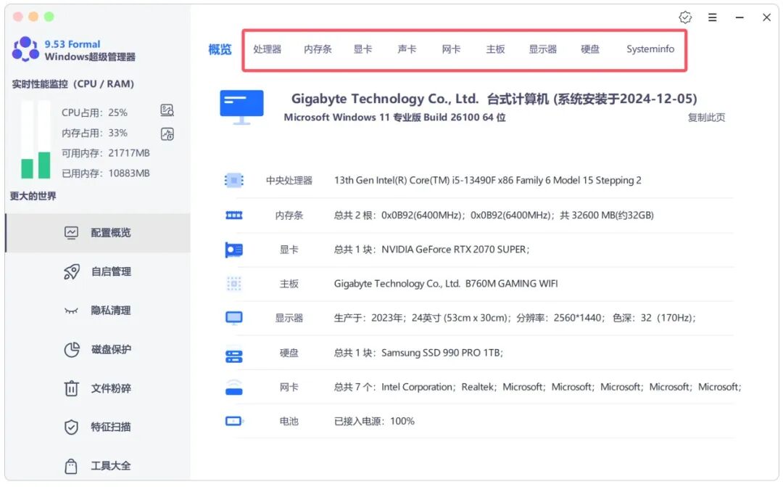This screenshot has height=487, width=783.
Task: Click the macOS-style green dot
Action: click(x=49, y=17)
